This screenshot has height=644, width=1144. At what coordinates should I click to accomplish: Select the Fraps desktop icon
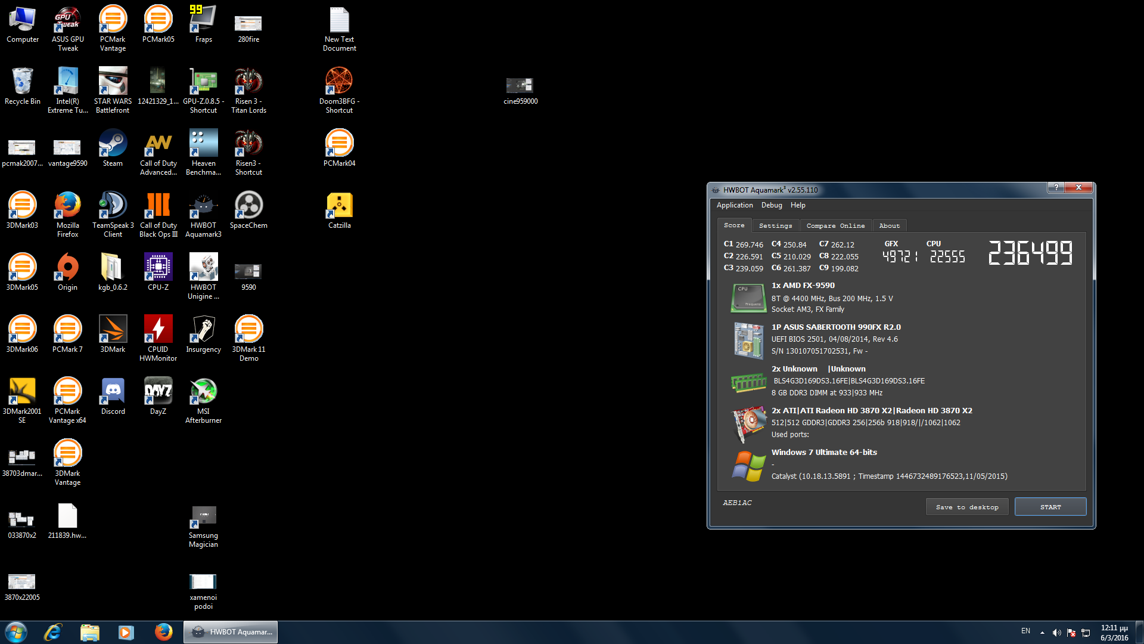pyautogui.click(x=203, y=24)
